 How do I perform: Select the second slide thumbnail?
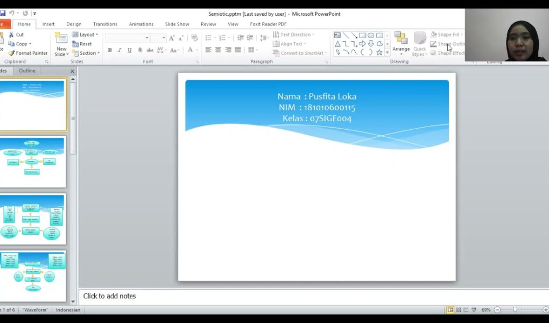pos(32,161)
